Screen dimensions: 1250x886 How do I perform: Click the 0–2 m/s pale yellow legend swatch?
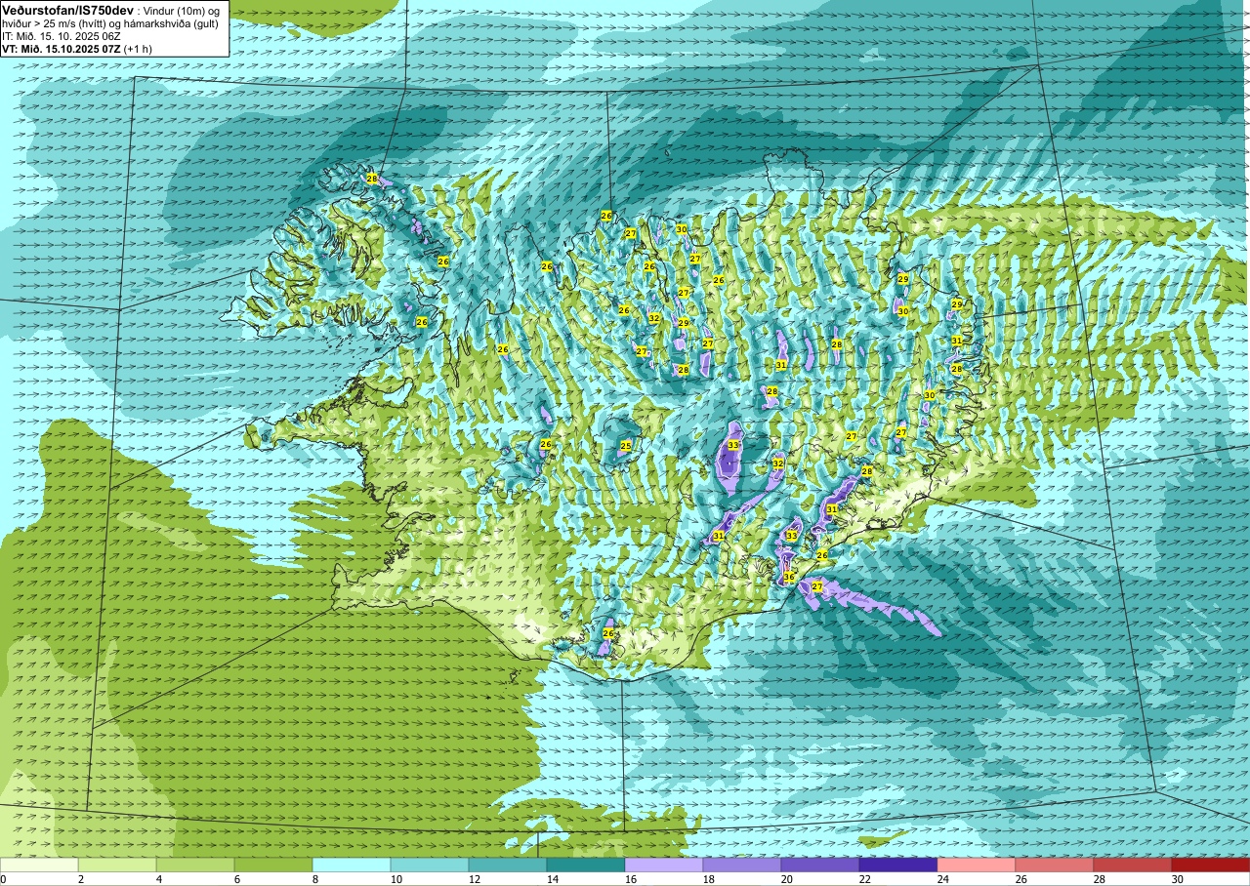point(39,865)
